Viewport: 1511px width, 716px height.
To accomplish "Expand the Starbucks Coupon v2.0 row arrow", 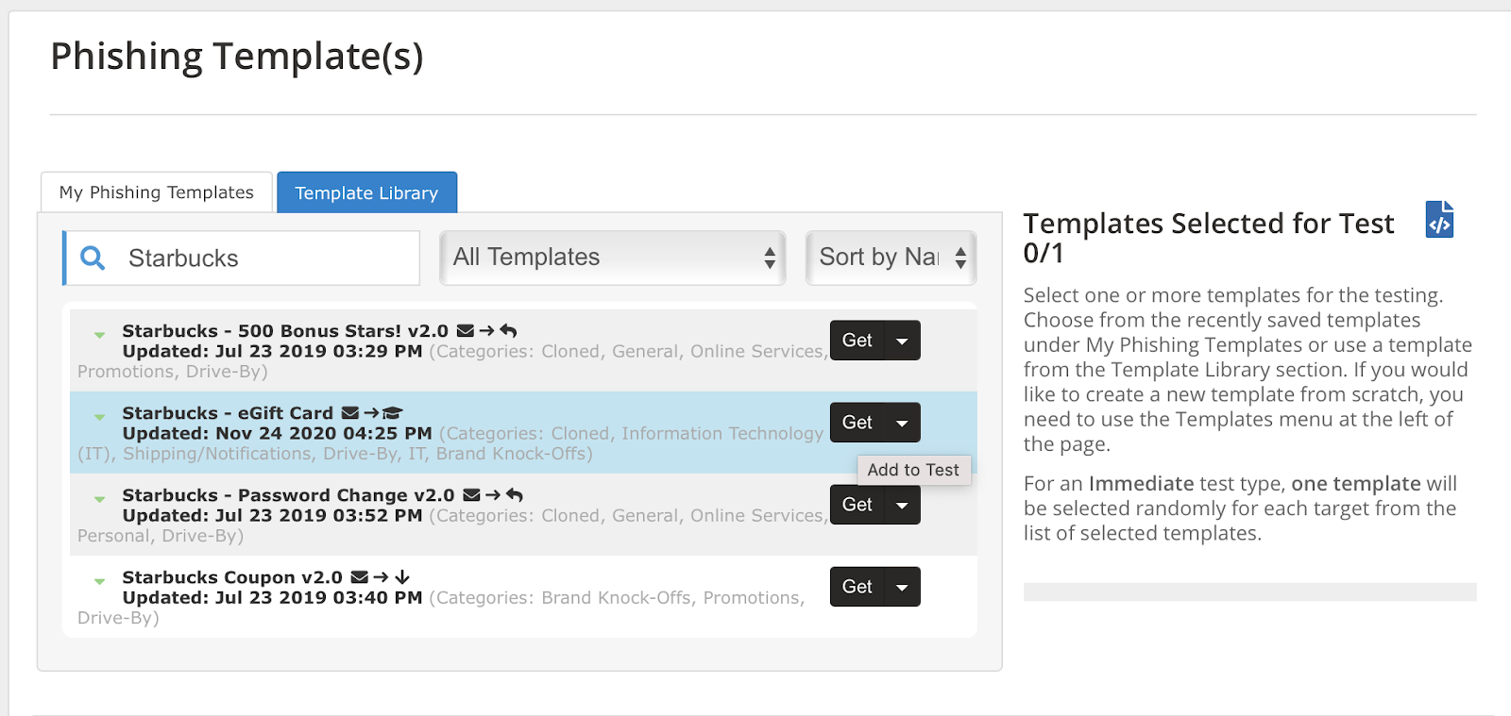I will coord(99,581).
